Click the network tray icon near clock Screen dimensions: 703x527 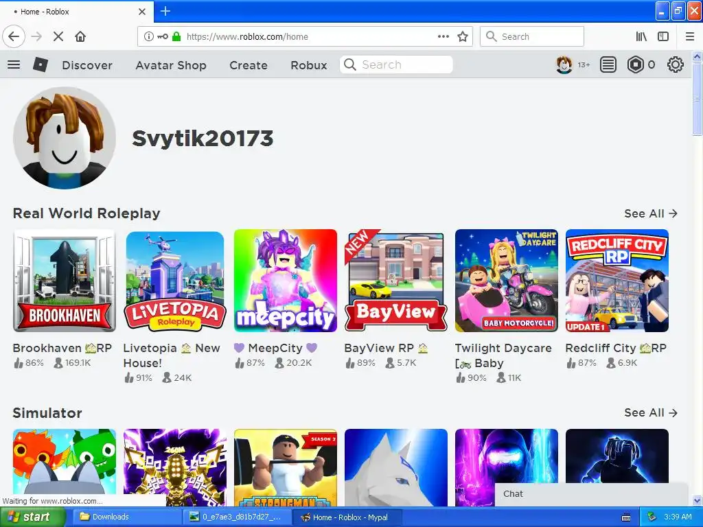click(652, 517)
